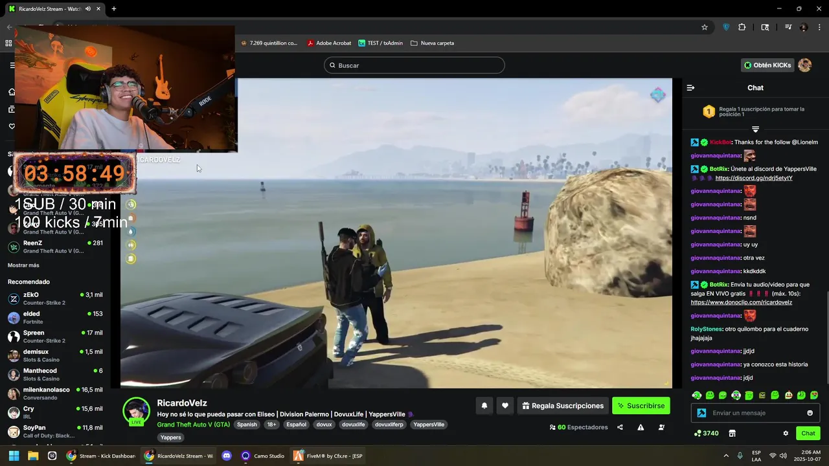829x466 pixels.
Task: Click the Bitwarden shield extension icon
Action: click(x=726, y=27)
